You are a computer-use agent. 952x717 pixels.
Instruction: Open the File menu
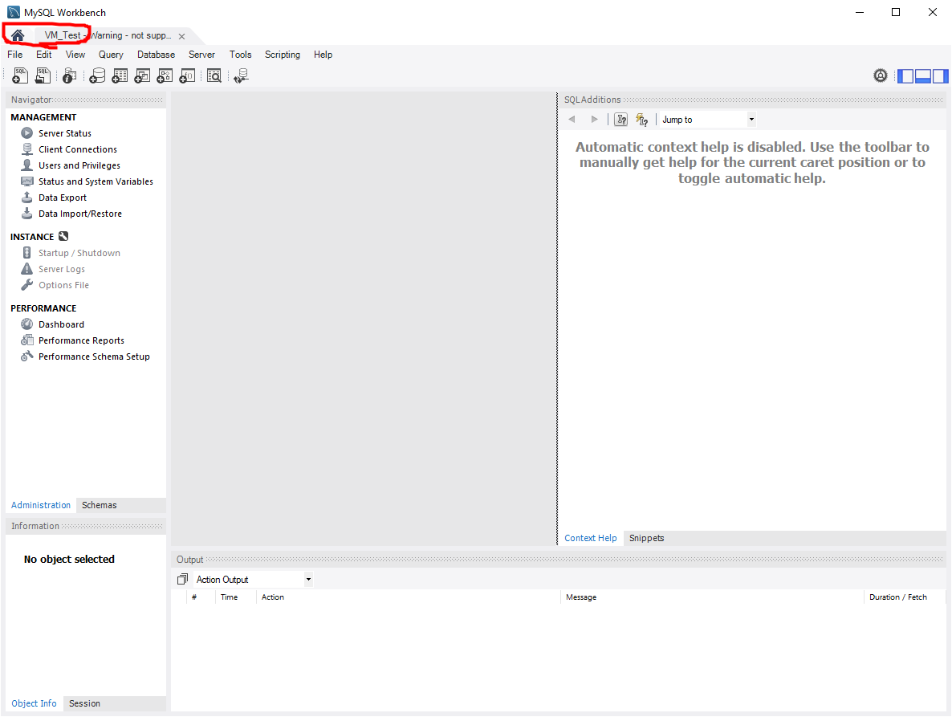pos(15,55)
